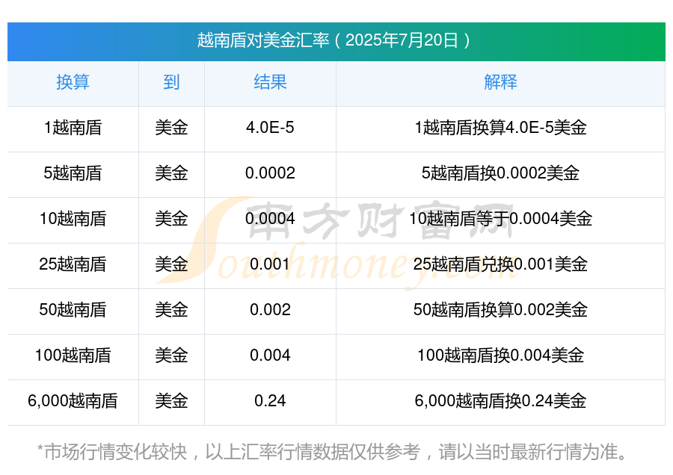Click the result value 0.001
Screen dimensions: 673x475
click(270, 264)
